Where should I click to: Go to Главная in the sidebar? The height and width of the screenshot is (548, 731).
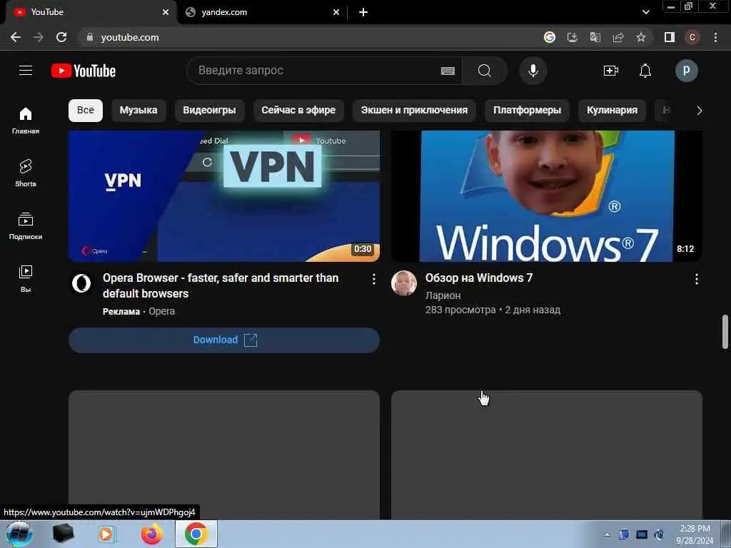[x=26, y=120]
